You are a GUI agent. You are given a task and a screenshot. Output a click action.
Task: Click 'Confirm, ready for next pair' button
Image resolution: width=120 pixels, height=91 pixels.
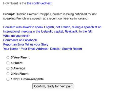pos(53,86)
